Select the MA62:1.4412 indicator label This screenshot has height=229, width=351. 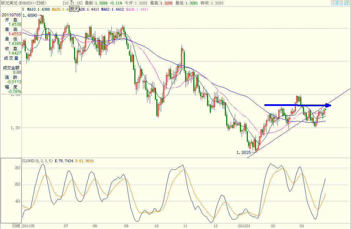(112, 9)
